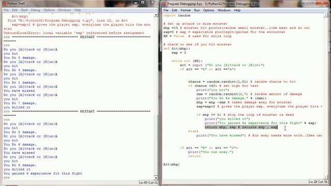Click Python Shell scrollbar up arrow

(x=156, y=15)
